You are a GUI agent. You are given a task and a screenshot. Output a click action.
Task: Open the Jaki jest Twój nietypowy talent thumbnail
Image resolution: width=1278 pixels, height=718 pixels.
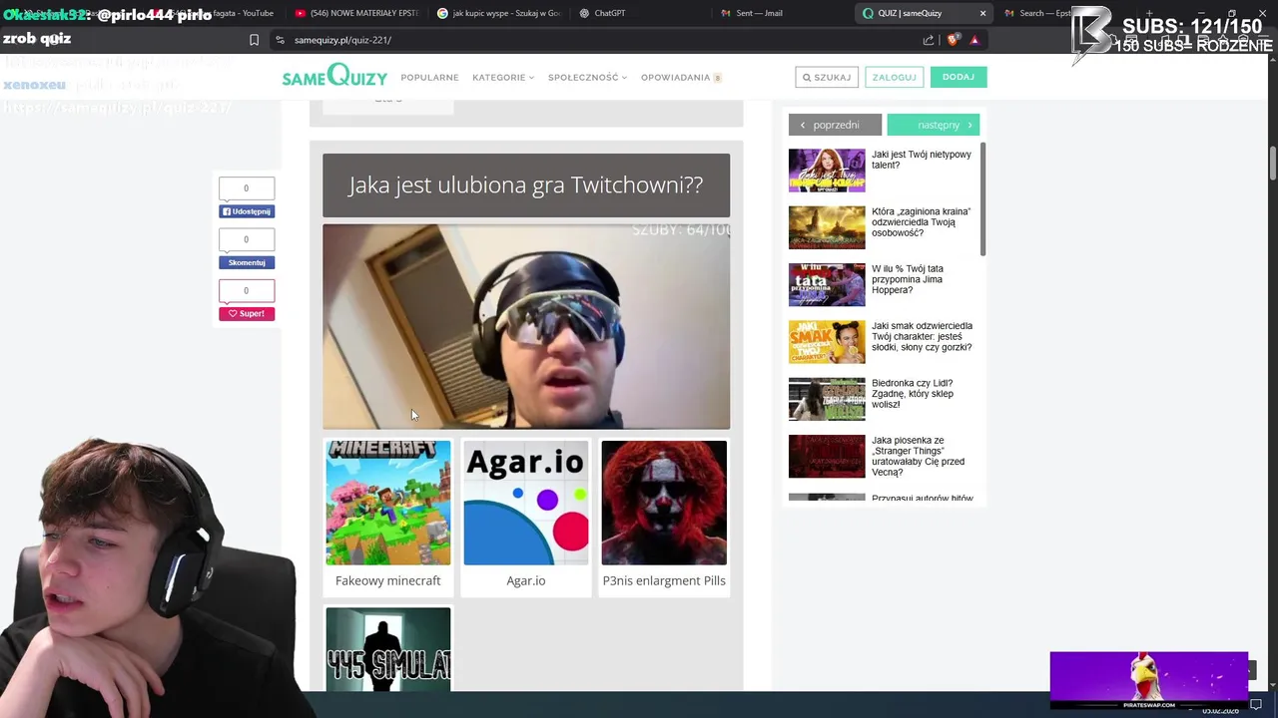click(827, 171)
